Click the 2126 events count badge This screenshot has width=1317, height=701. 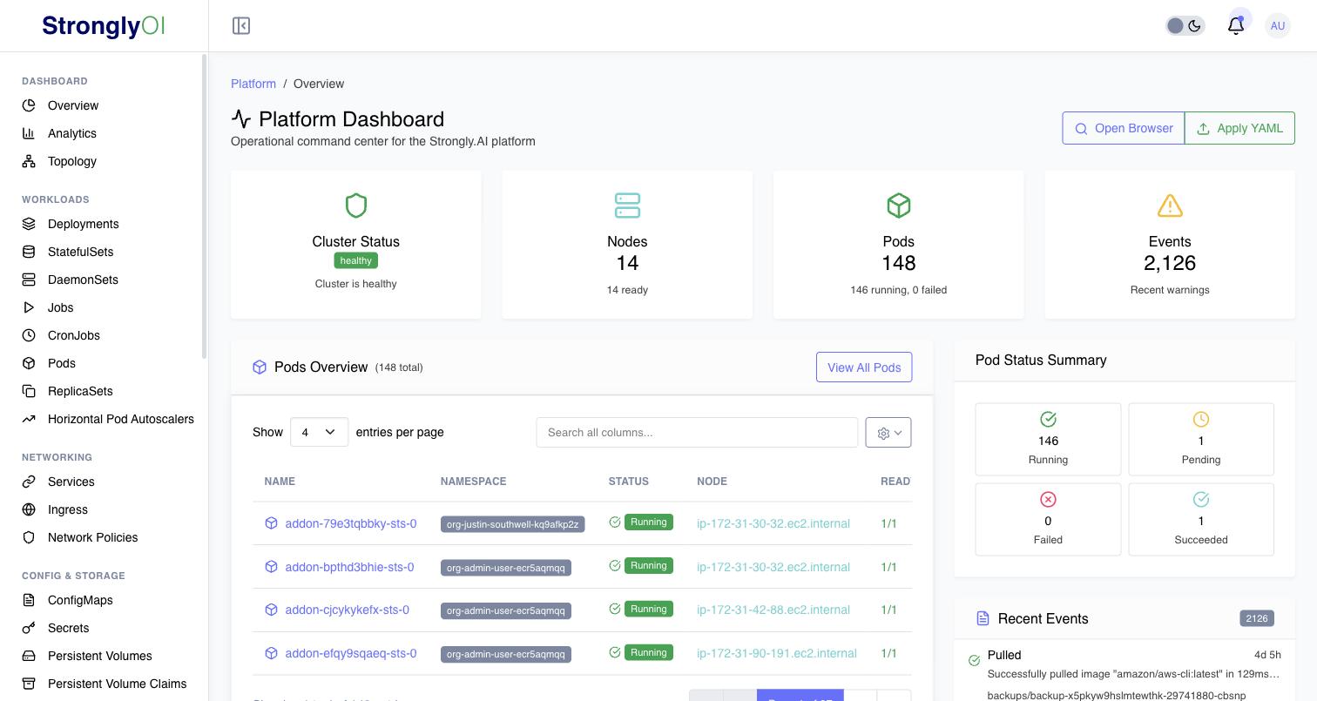tap(1256, 618)
